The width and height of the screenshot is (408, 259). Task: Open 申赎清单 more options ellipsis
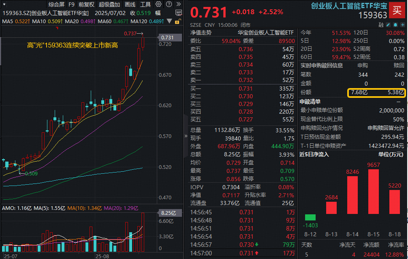[x=398, y=102]
